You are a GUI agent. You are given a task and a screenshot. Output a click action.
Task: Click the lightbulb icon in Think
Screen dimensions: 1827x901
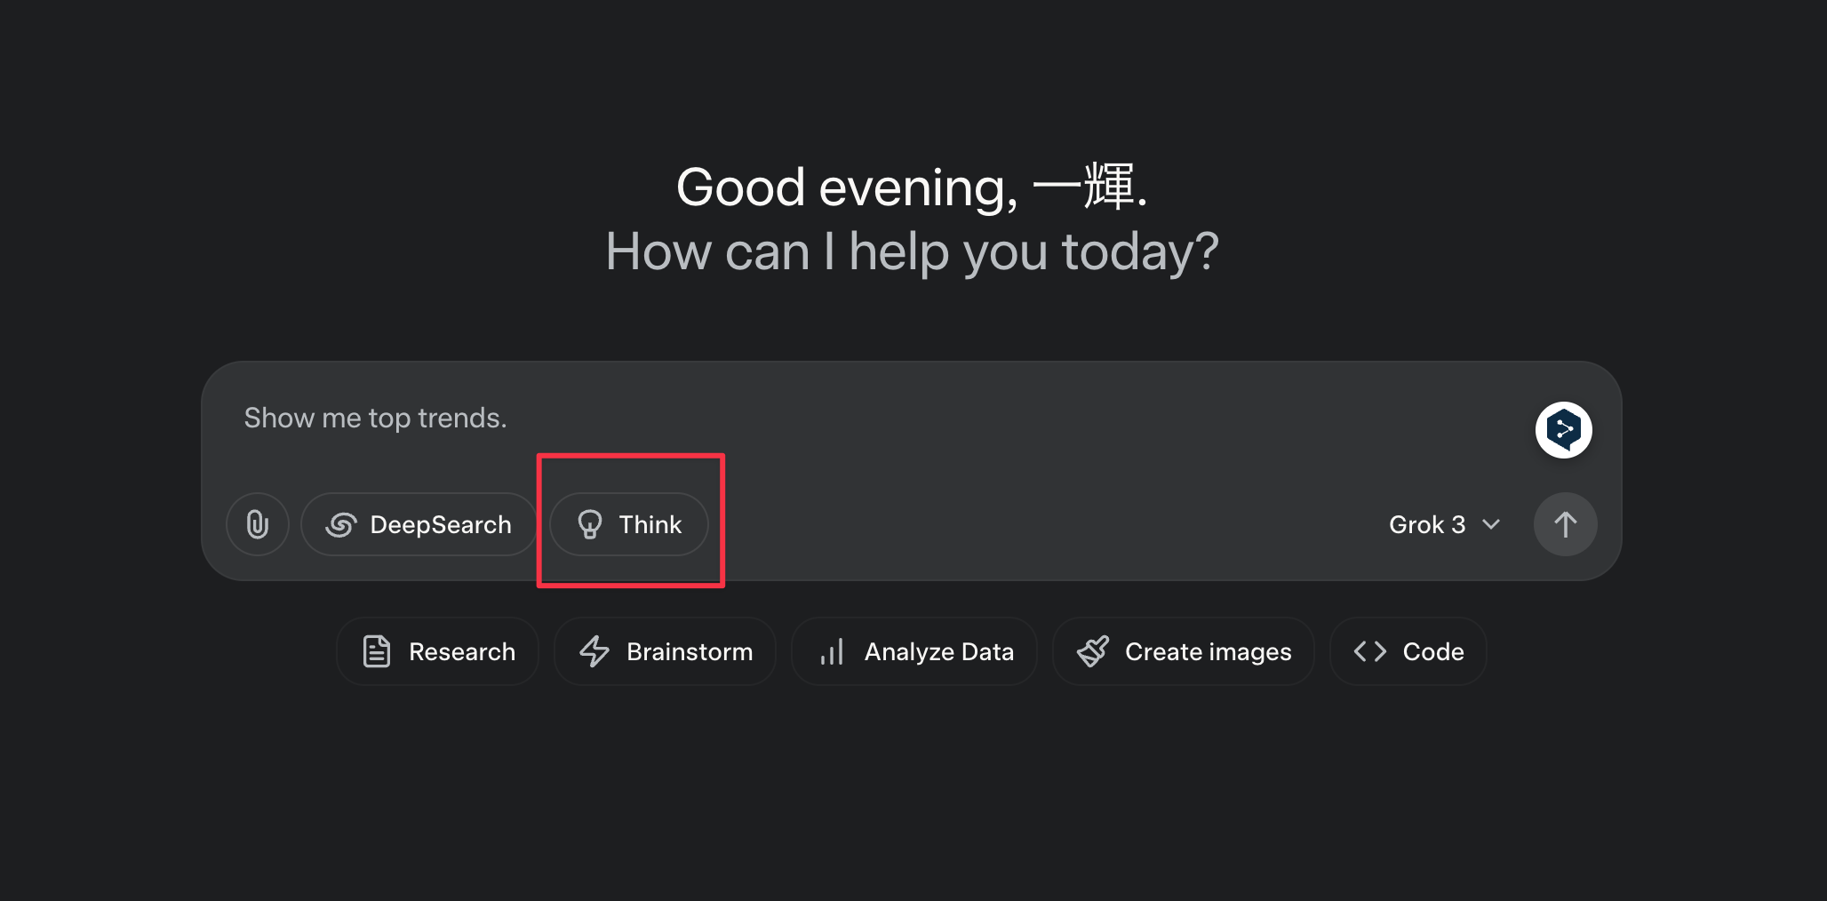tap(590, 524)
